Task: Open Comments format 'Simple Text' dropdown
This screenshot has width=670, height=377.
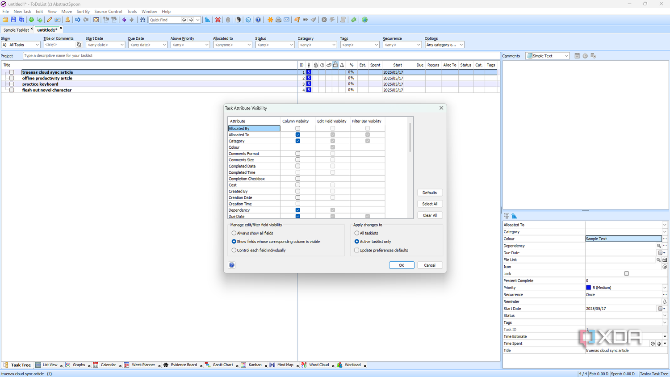Action: [548, 56]
